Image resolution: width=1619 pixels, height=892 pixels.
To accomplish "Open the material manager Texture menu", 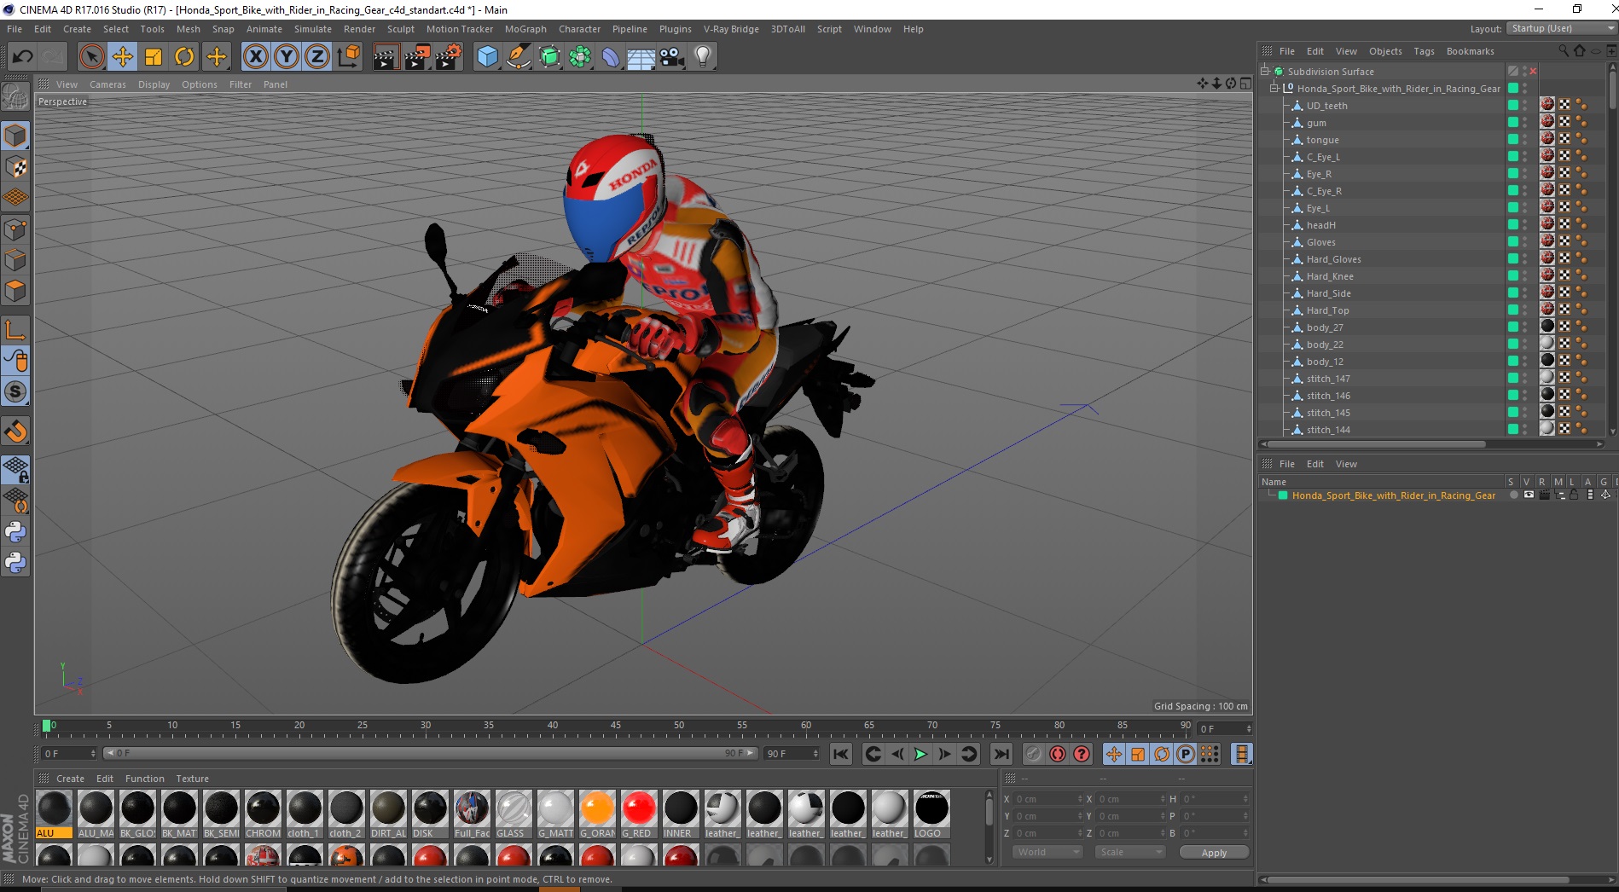I will (192, 779).
